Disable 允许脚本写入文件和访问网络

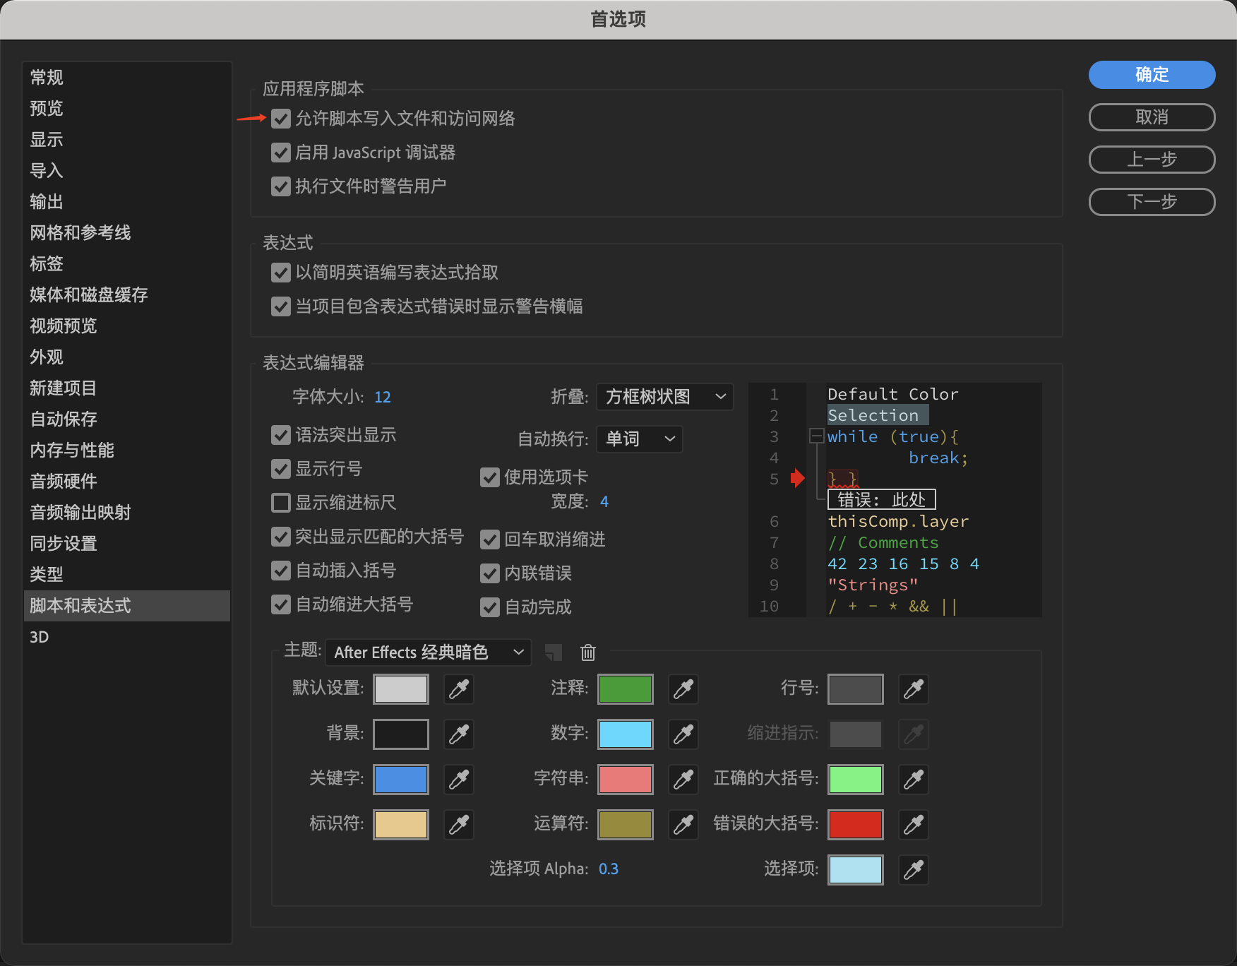coord(280,119)
